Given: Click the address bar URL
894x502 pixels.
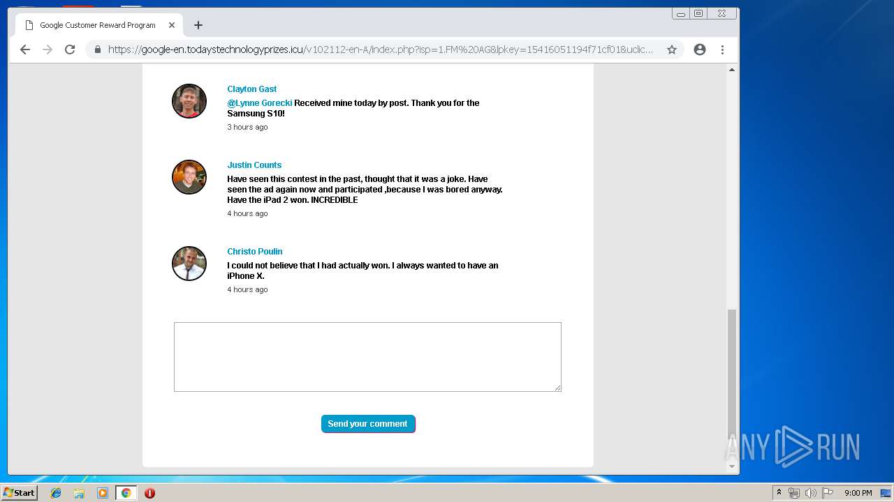Looking at the screenshot, I should [381, 50].
